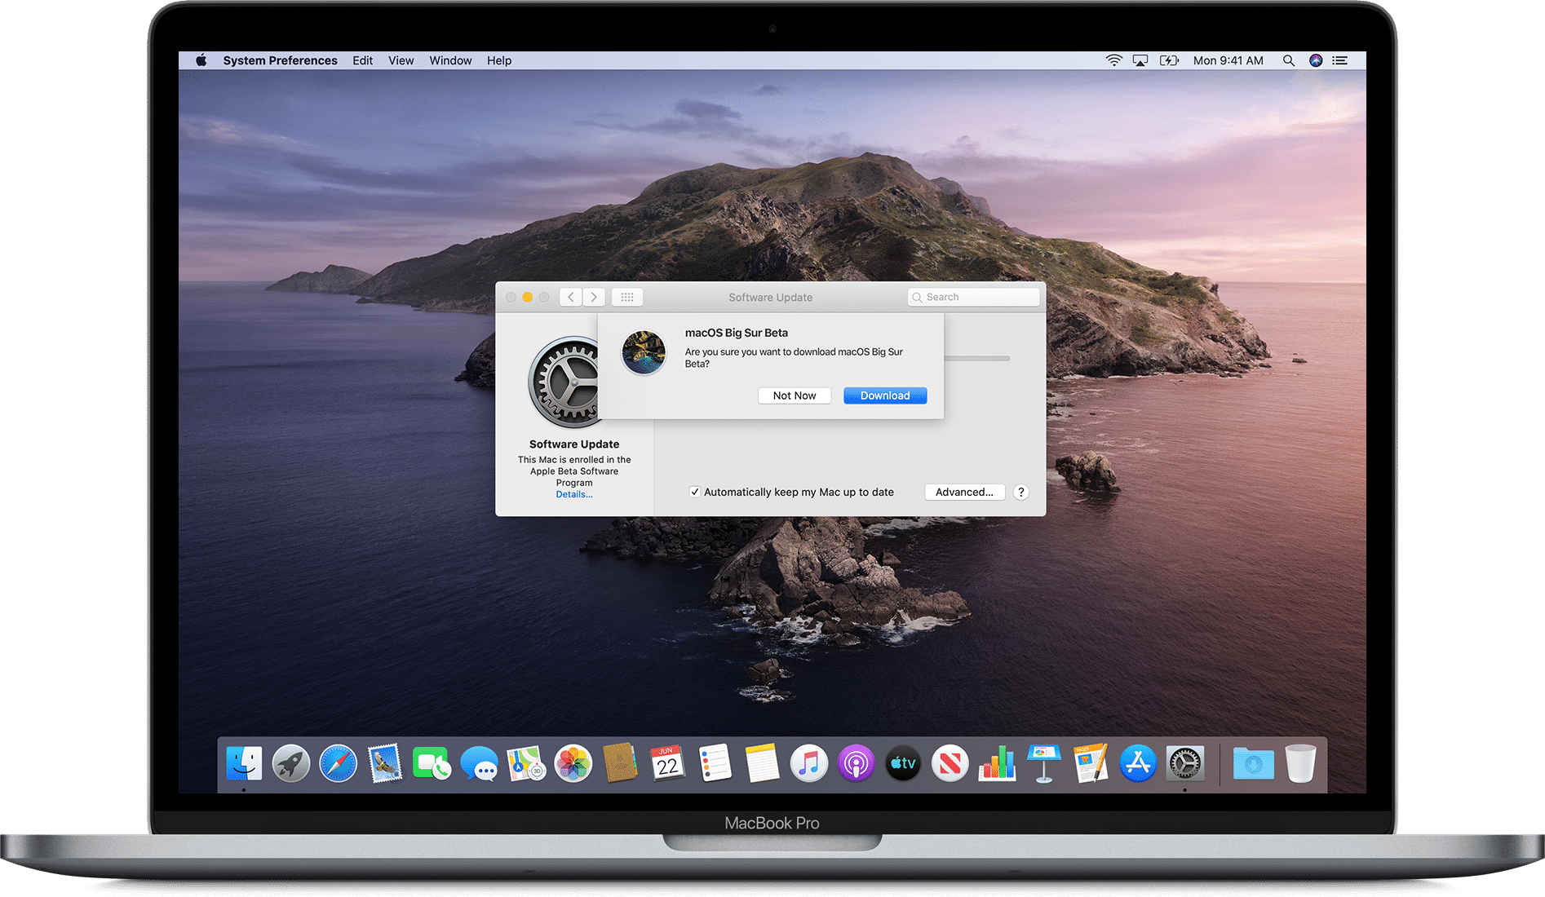
Task: Open Messages from the Dock
Action: 479,764
